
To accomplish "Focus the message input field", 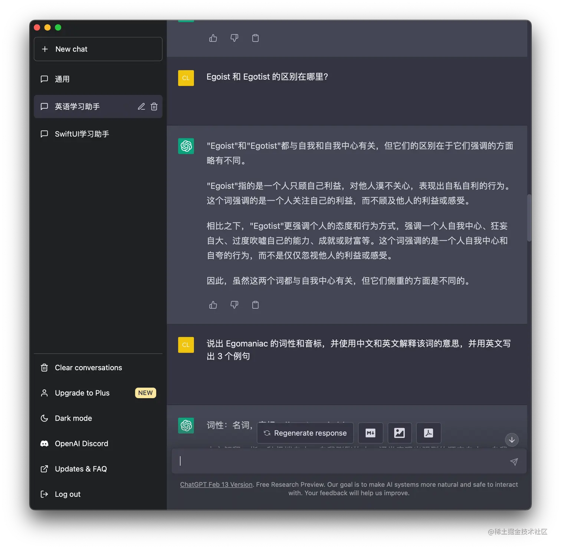I will click(349, 461).
